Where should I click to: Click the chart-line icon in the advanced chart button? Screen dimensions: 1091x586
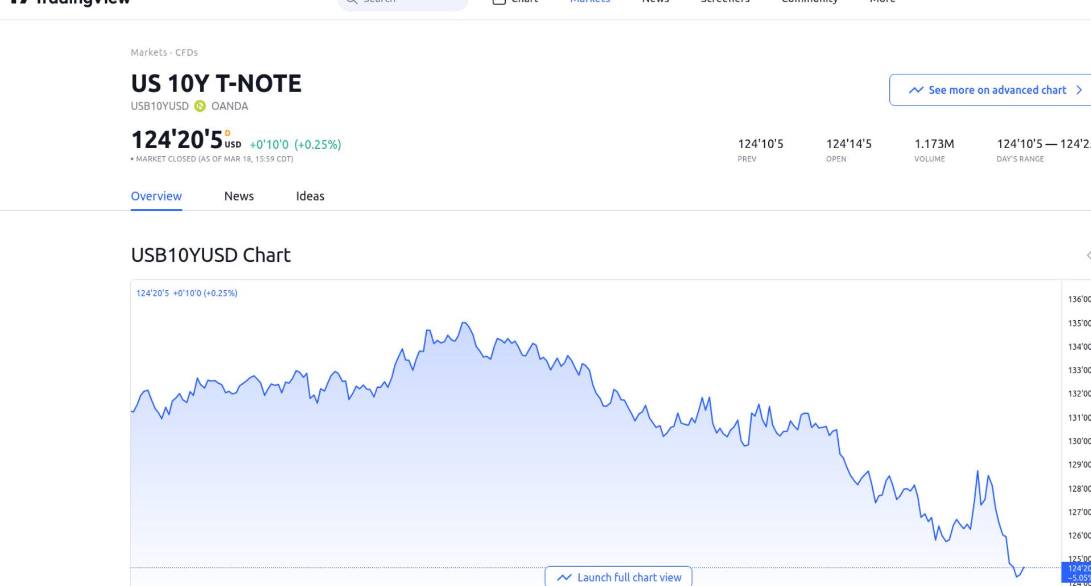point(916,90)
